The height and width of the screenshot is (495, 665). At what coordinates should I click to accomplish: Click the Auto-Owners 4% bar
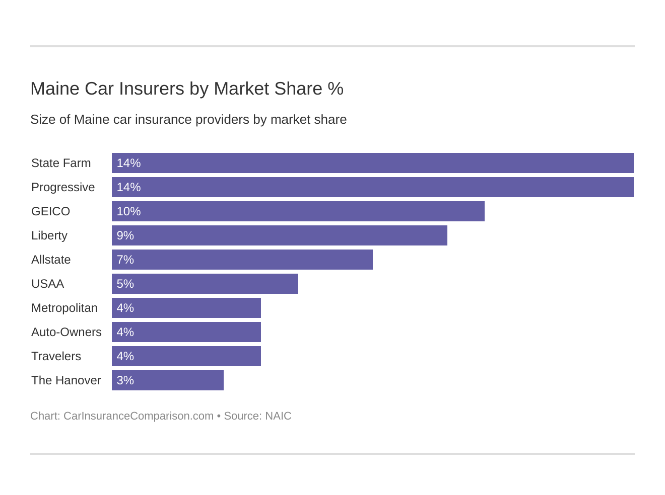tap(186, 332)
